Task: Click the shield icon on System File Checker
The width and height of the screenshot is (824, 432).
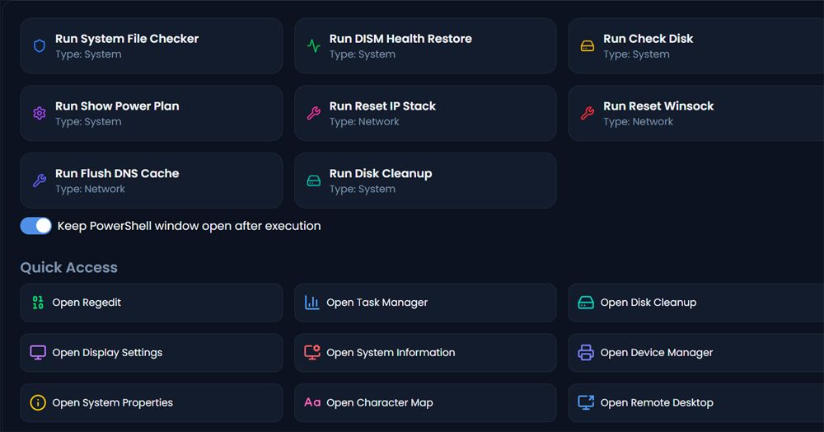Action: click(x=39, y=46)
